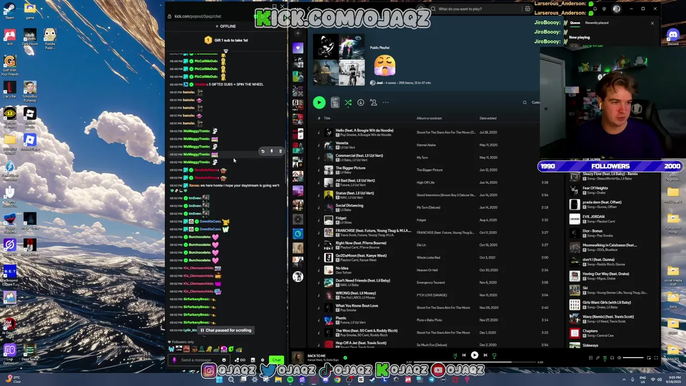The height and width of the screenshot is (386, 686).
Task: Open the now playing album art thumbnail
Action: (297, 358)
